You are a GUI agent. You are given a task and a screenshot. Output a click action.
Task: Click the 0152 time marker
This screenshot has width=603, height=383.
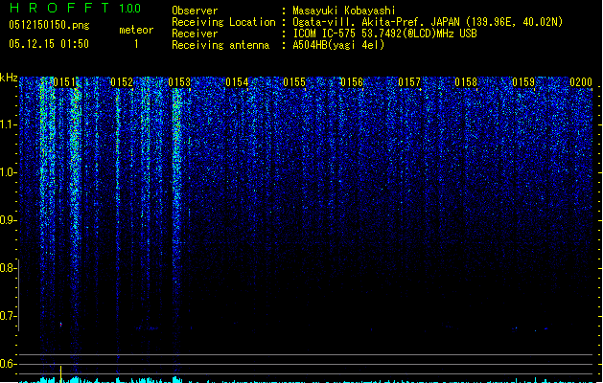click(x=122, y=82)
